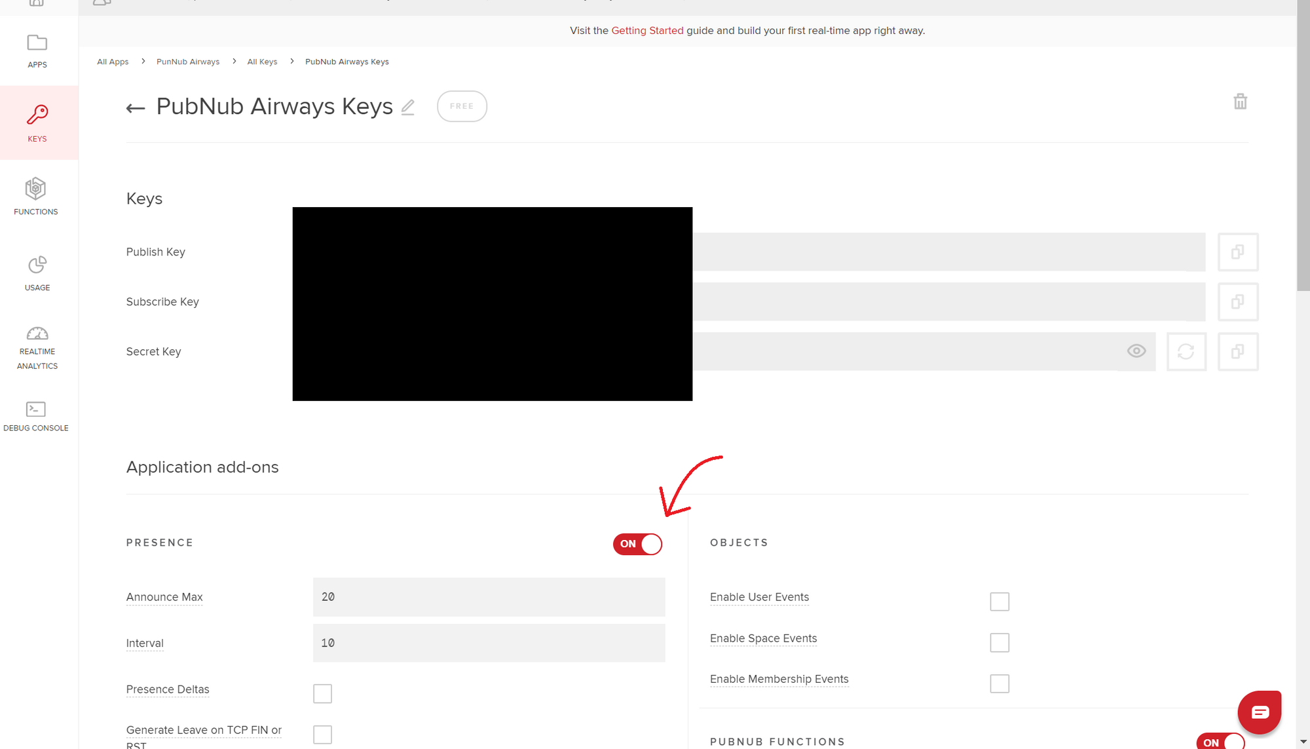Regenerate the Secret Key

[x=1186, y=352]
